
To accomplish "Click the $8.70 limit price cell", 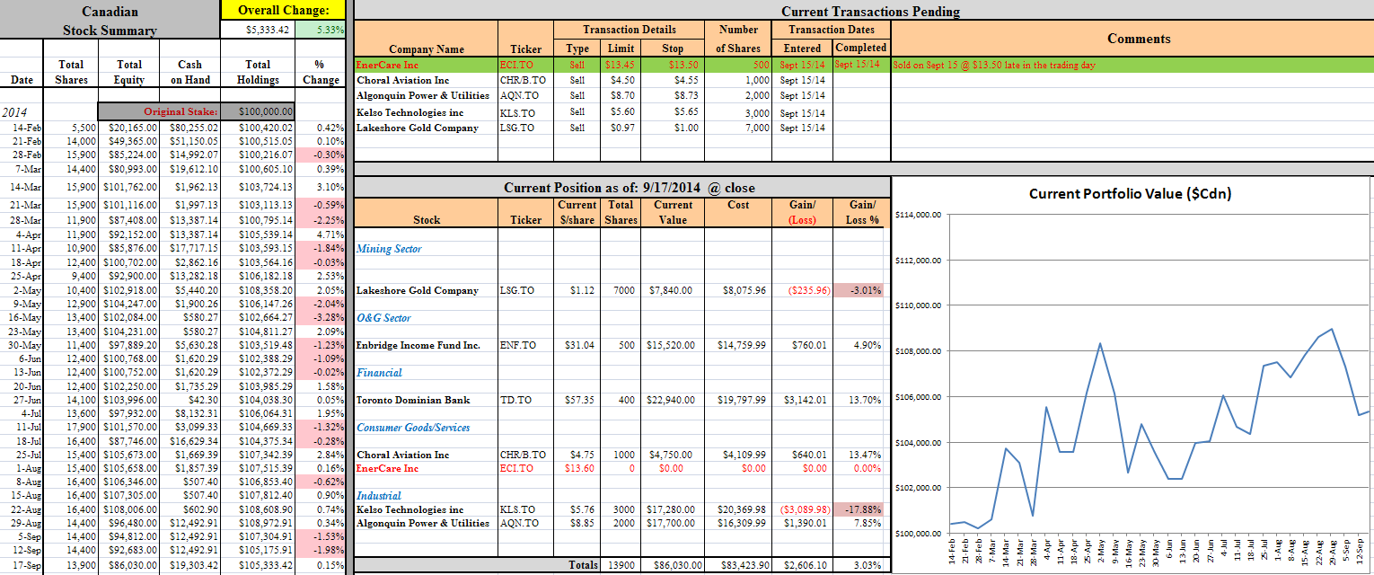I will click(620, 95).
